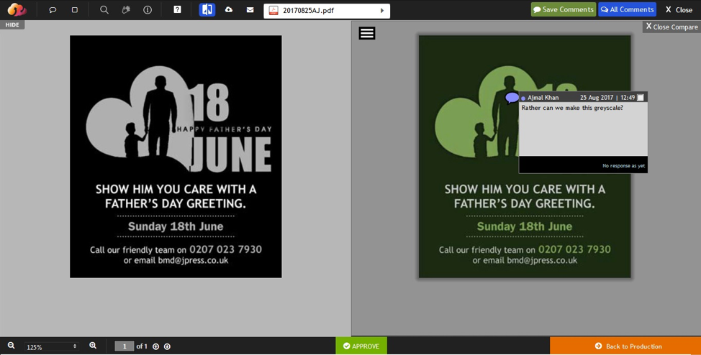Select the speech bubble comment tool
701x355 pixels.
pos(53,10)
